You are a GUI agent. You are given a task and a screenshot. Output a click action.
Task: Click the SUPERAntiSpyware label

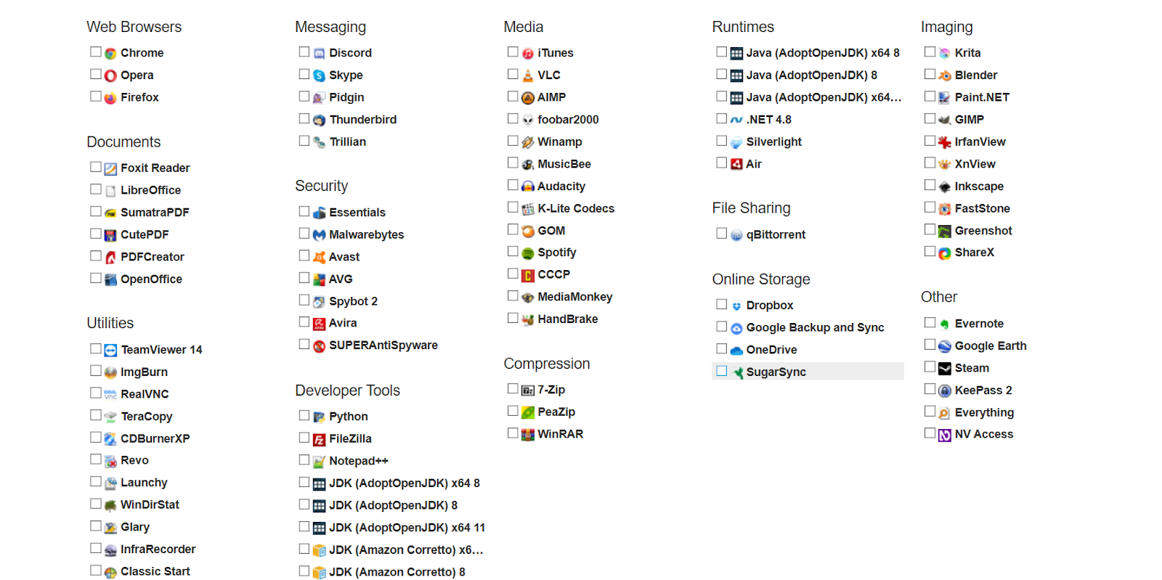tap(383, 346)
